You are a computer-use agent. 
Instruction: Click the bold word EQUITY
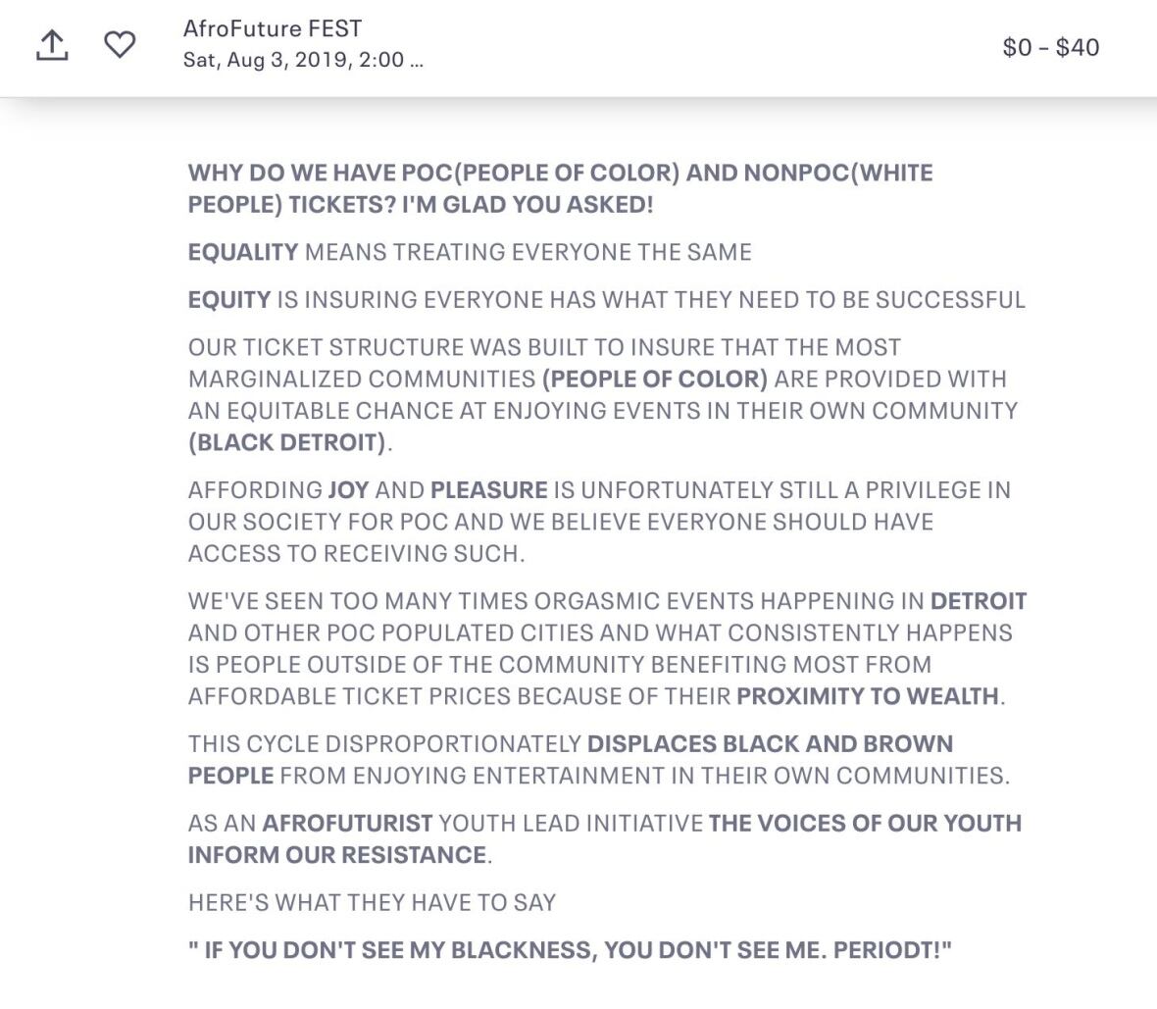[229, 299]
